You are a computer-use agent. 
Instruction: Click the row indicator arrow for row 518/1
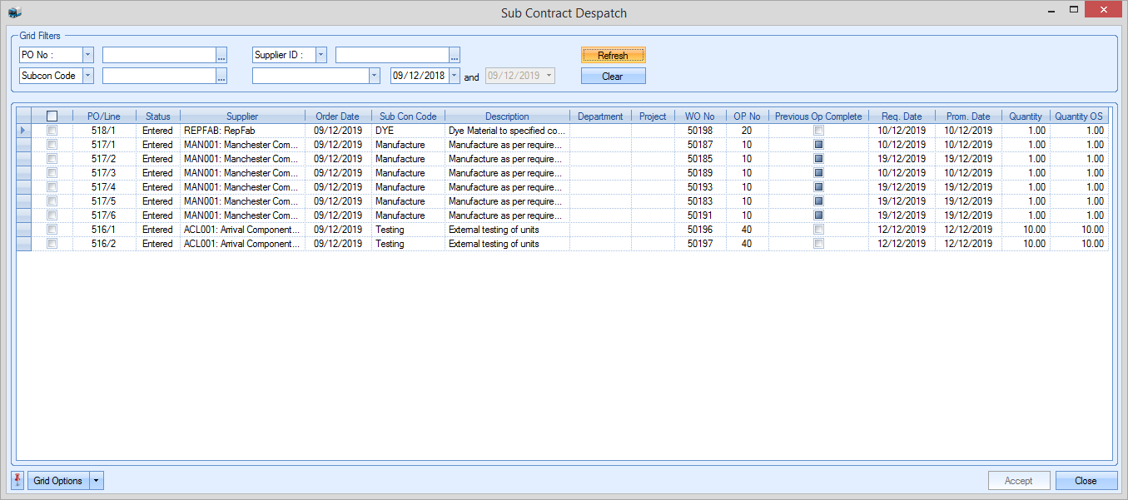(x=23, y=131)
